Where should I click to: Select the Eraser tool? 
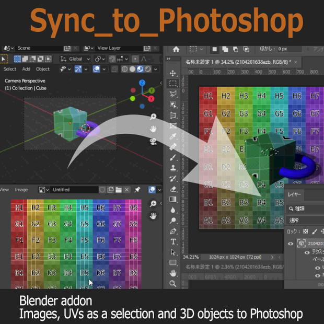pyautogui.click(x=173, y=189)
